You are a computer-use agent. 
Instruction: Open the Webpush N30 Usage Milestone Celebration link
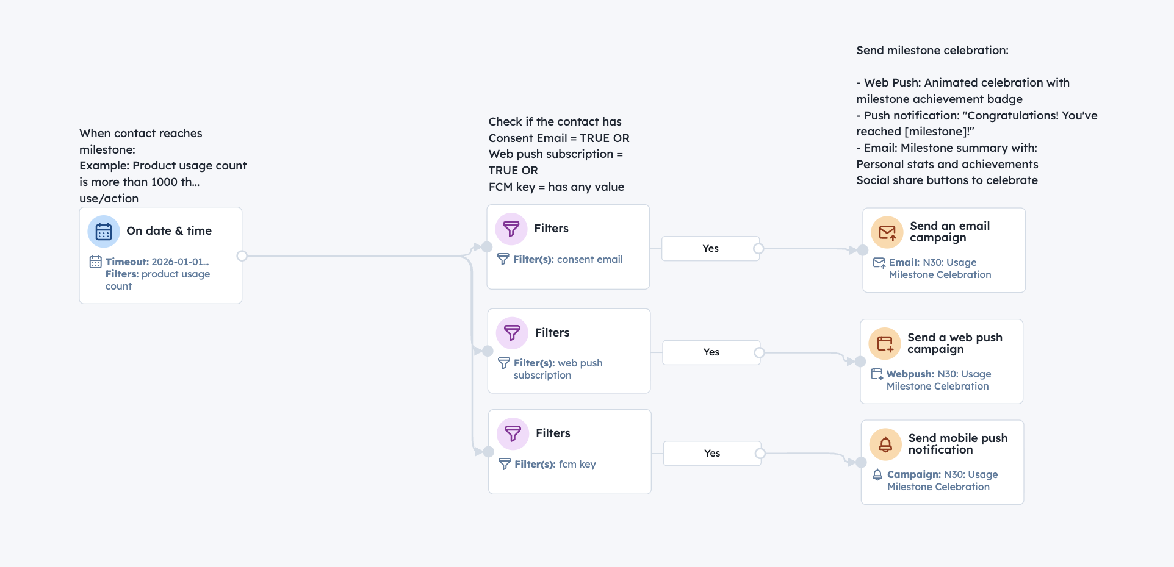(x=938, y=380)
